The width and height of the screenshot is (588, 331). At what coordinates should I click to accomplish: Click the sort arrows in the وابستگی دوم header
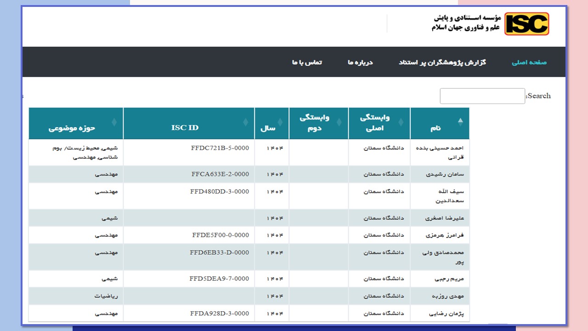coord(339,122)
